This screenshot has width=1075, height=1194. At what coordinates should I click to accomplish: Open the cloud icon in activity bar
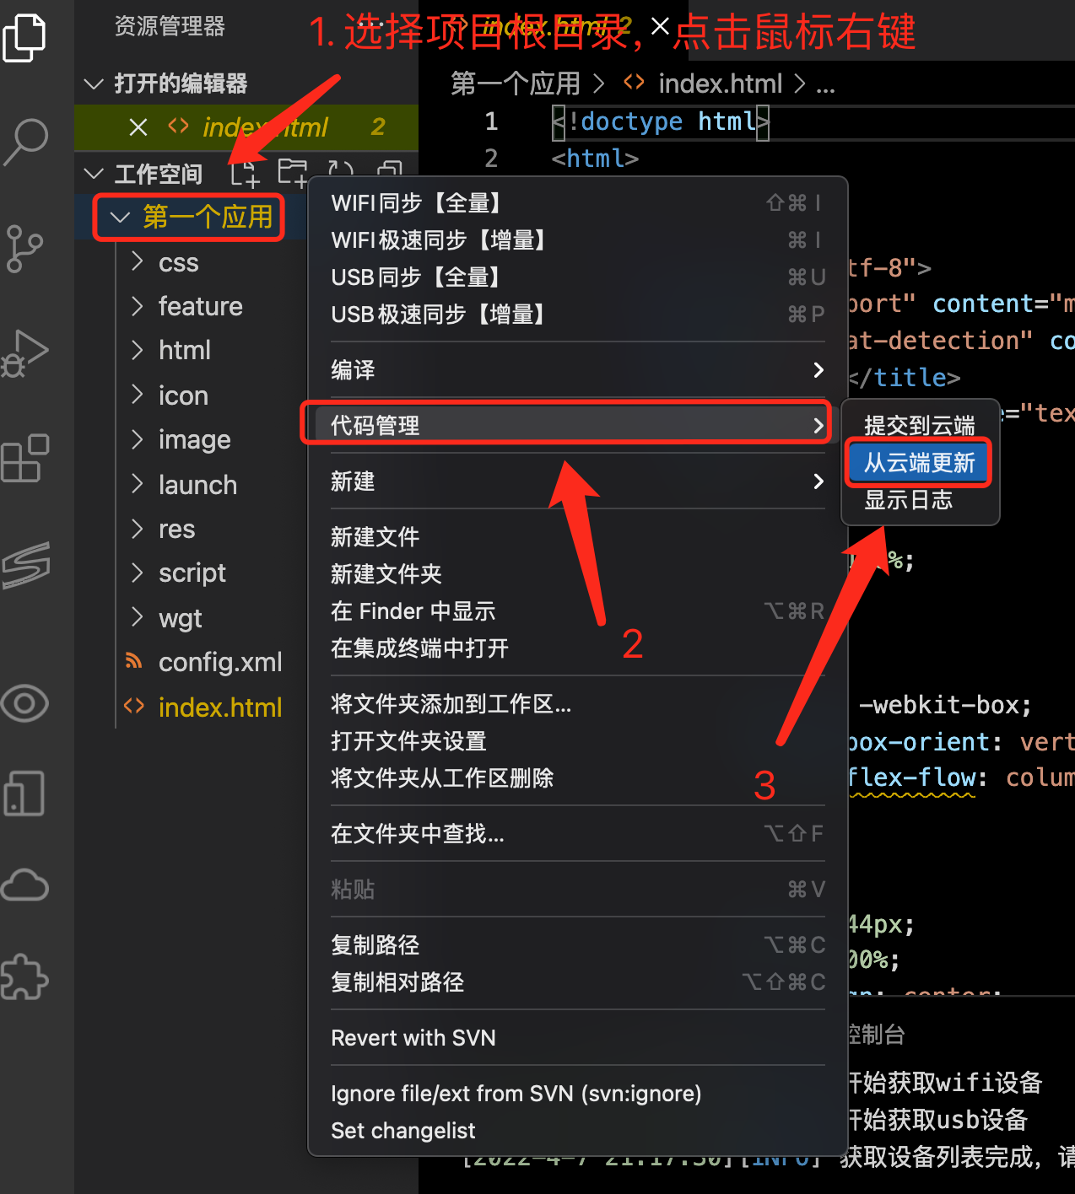coord(24,885)
